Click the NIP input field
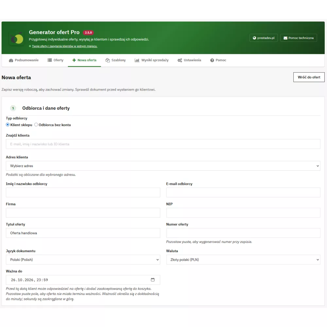 coord(243,213)
